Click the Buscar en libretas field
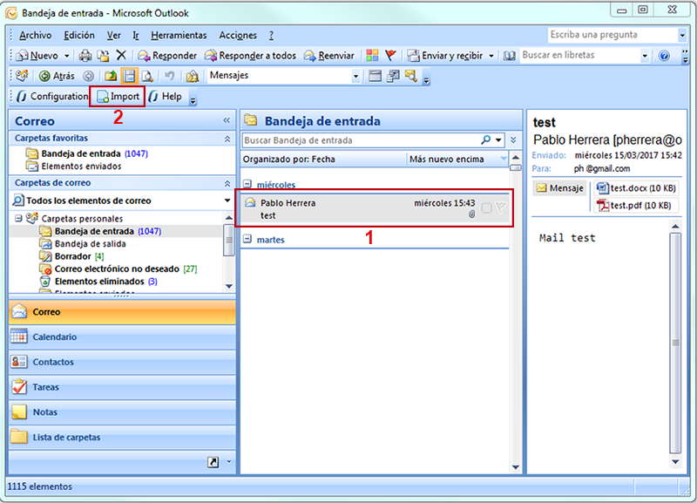The width and height of the screenshot is (697, 503). pyautogui.click(x=579, y=55)
